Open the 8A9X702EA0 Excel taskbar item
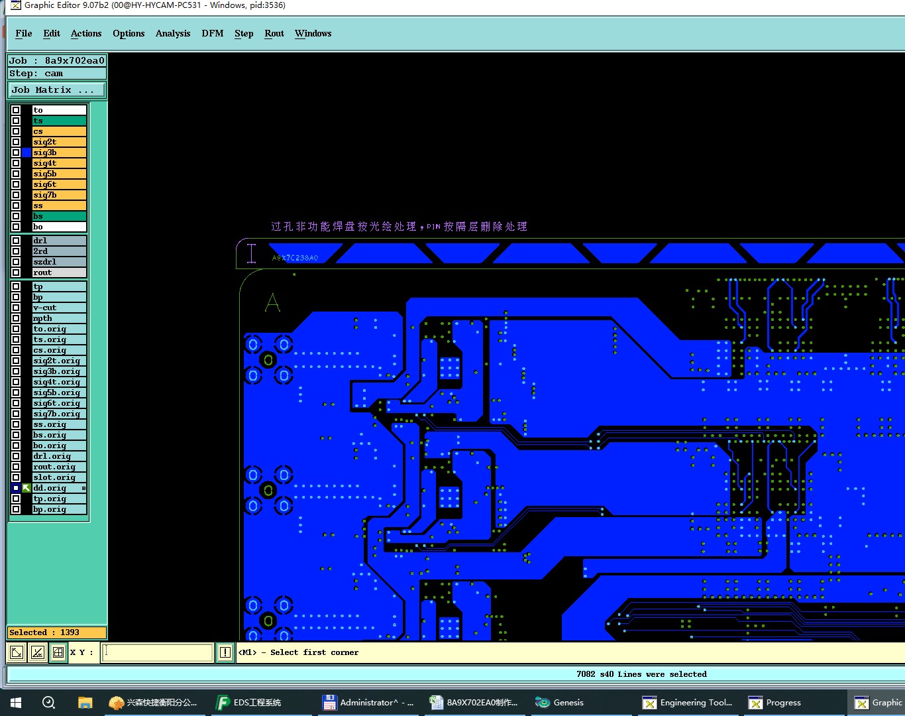The height and width of the screenshot is (716, 905). pos(474,703)
